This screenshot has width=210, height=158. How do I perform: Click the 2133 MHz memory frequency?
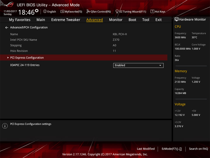180,82
